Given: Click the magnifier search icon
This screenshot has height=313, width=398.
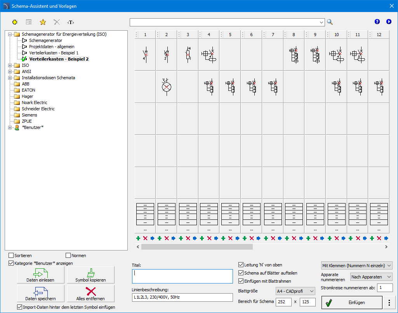Looking at the screenshot, I should [330, 22].
